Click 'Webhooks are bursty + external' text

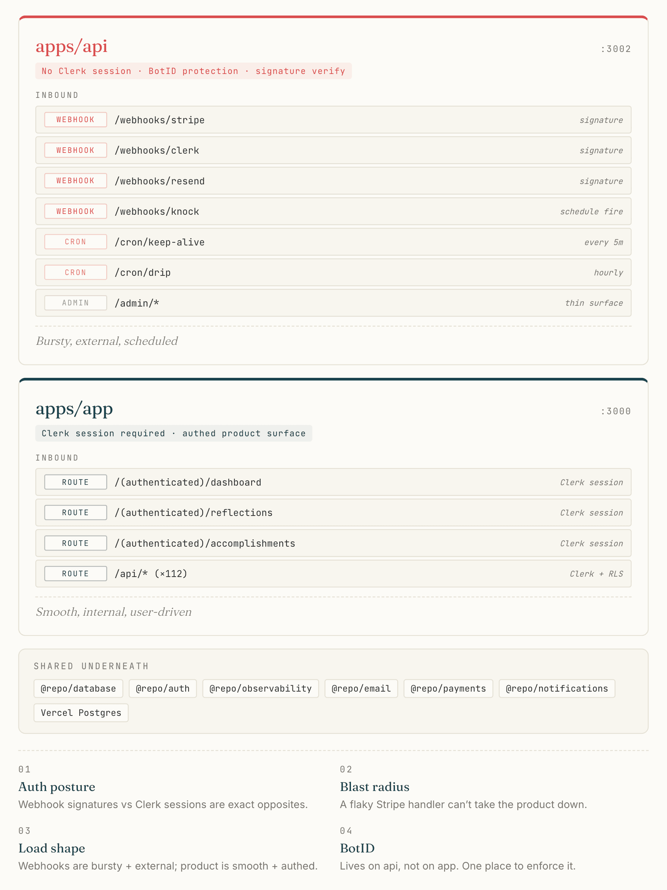(168, 866)
